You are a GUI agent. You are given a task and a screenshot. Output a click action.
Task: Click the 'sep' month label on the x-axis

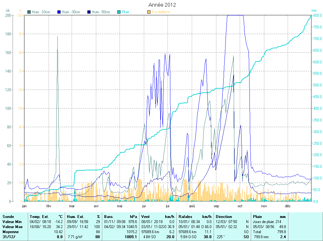click(x=216, y=206)
